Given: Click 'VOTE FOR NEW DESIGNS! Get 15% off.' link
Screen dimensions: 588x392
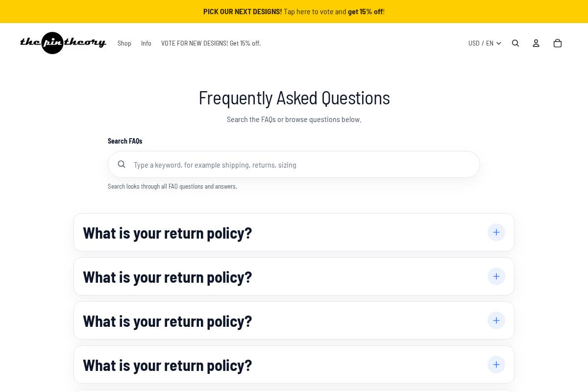Looking at the screenshot, I should click(211, 43).
